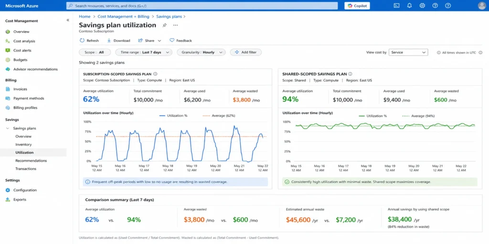This screenshot has height=244, width=489.
Task: Click the Budgets icon
Action: (8, 60)
